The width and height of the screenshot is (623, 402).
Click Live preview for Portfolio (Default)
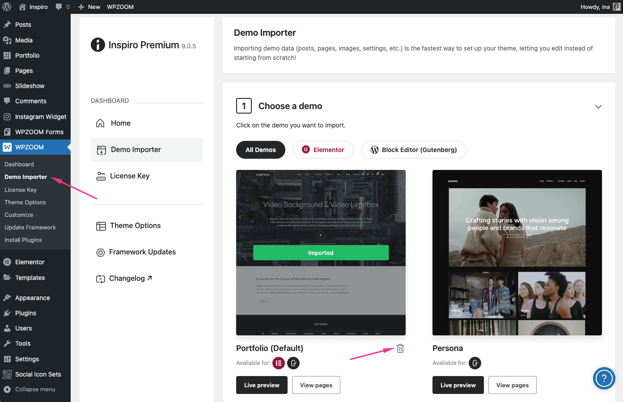(x=262, y=385)
